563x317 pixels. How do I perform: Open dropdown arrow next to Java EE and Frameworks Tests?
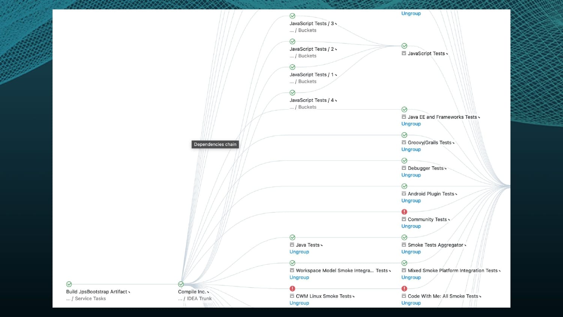[479, 118]
